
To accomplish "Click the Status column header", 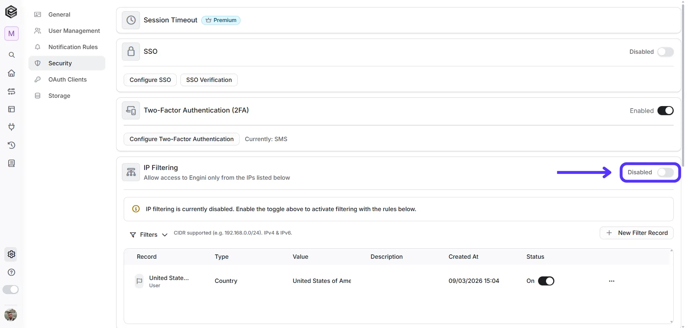I will point(535,257).
